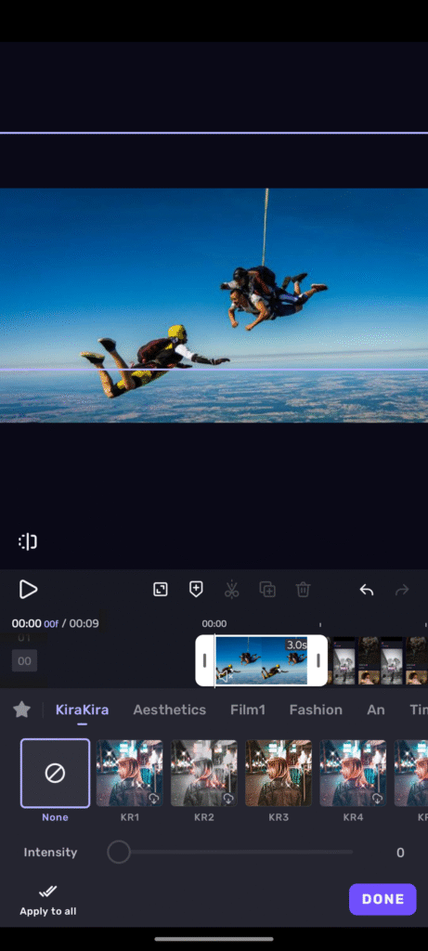Delete the clip with the trash icon

[x=303, y=589]
